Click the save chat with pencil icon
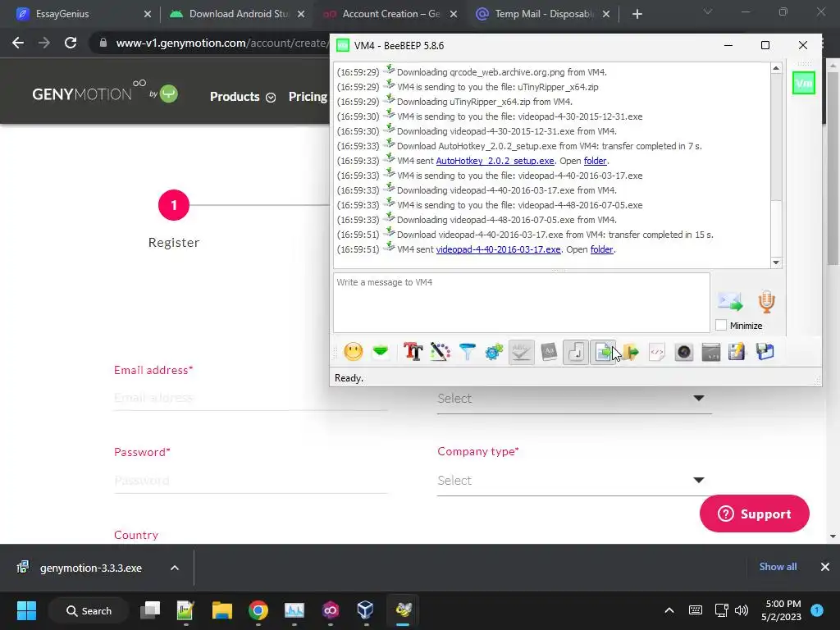 tap(737, 352)
